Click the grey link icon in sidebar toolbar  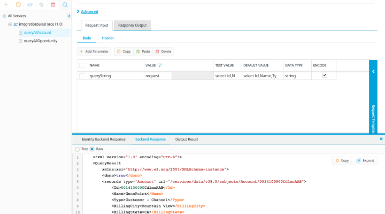coord(41,5)
